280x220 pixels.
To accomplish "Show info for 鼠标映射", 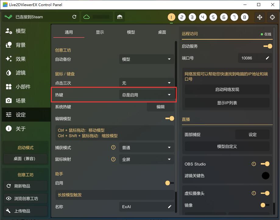I will click(x=113, y=159).
